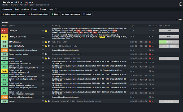This screenshot has width=183, height=112.
Task: Open the Filter panel
Action: point(55,14)
